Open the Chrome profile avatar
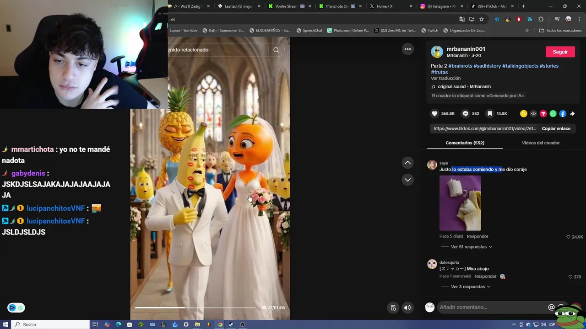 point(568,19)
